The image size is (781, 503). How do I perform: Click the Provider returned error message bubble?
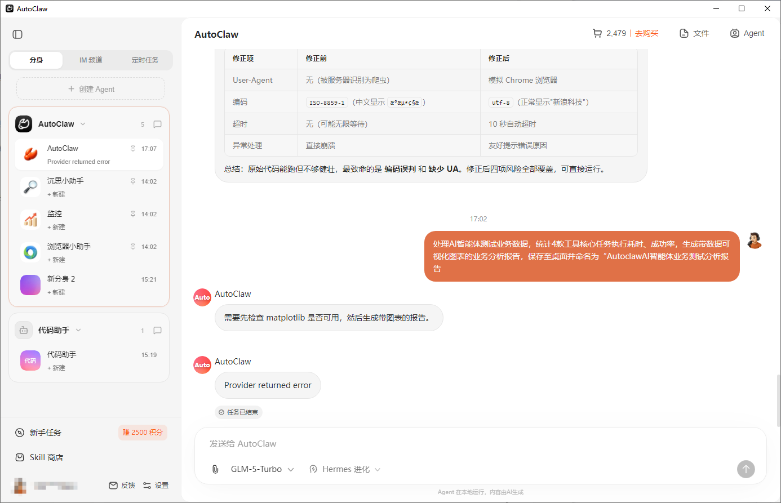pos(268,385)
